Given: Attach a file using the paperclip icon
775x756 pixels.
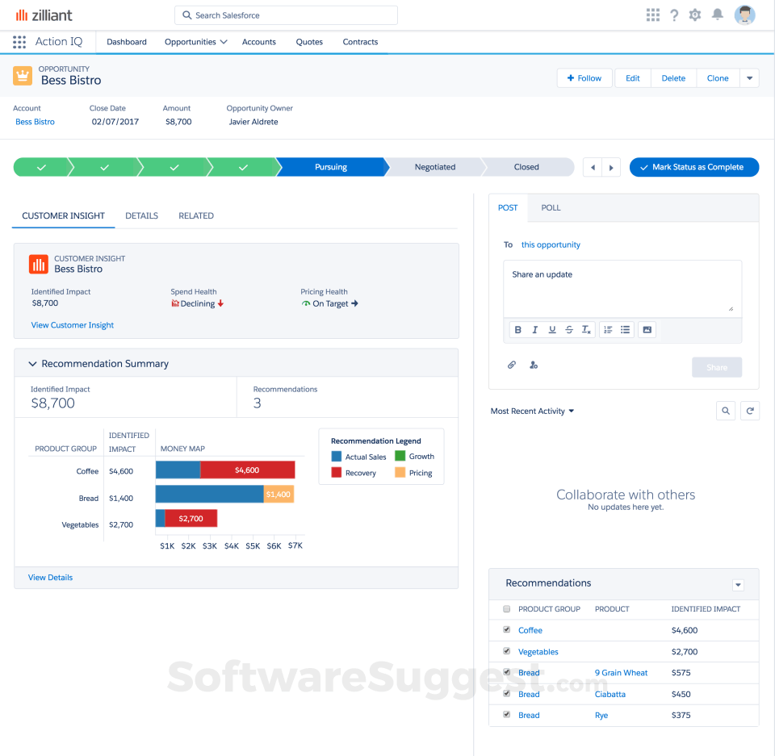Looking at the screenshot, I should click(511, 365).
